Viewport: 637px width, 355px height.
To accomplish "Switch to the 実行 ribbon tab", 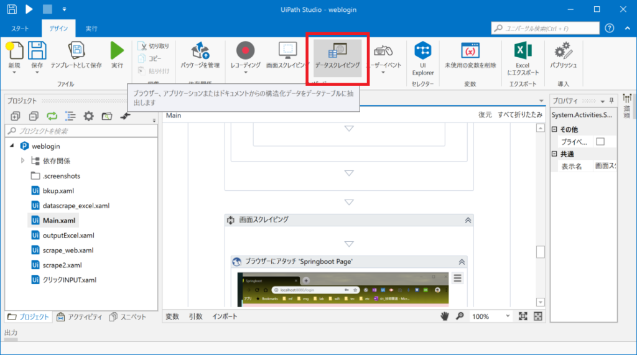I will (91, 29).
